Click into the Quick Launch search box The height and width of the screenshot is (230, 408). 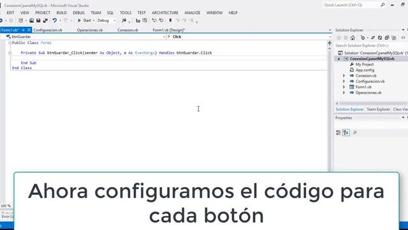[351, 5]
